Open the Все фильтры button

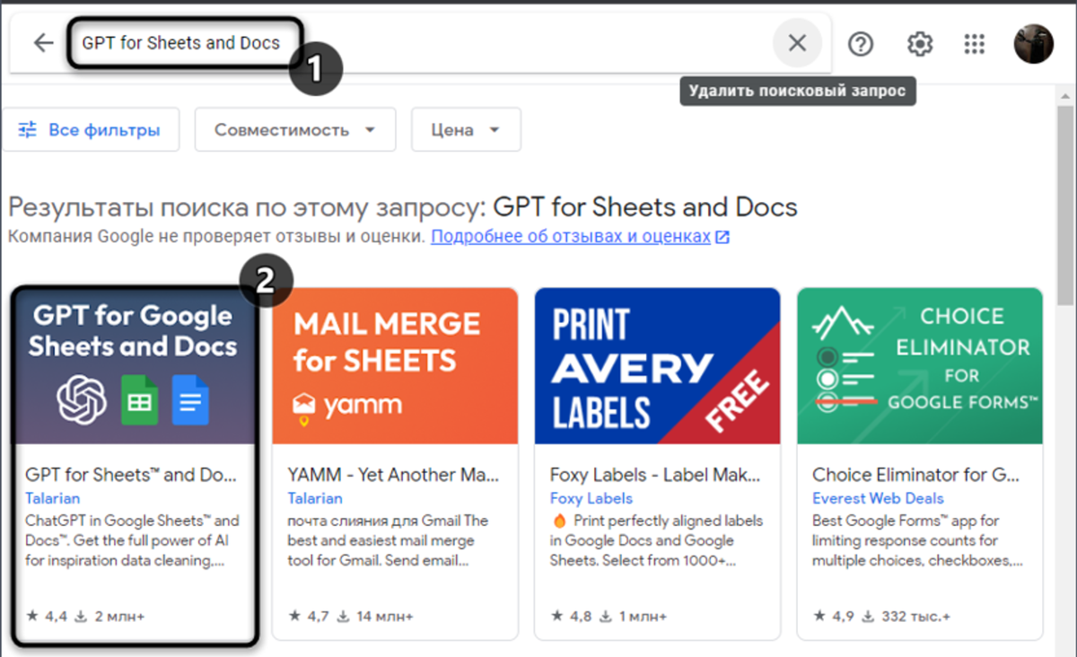(91, 130)
